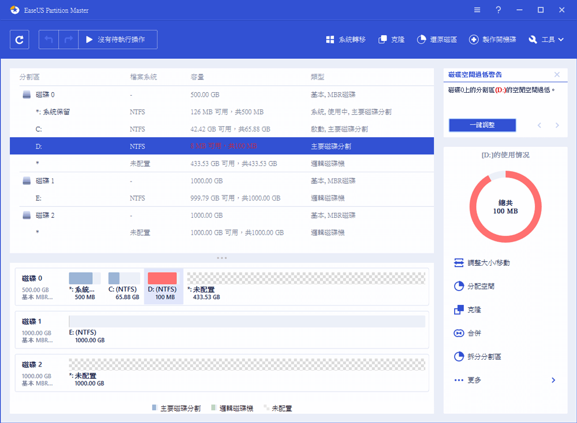Click the undo arrow button
The height and width of the screenshot is (423, 577).
click(48, 40)
